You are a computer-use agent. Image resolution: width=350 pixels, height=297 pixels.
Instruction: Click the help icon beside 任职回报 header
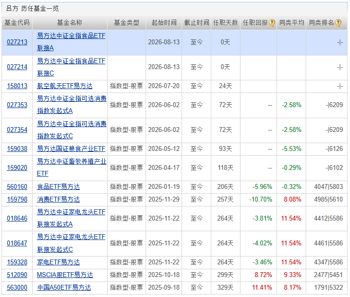(272, 23)
